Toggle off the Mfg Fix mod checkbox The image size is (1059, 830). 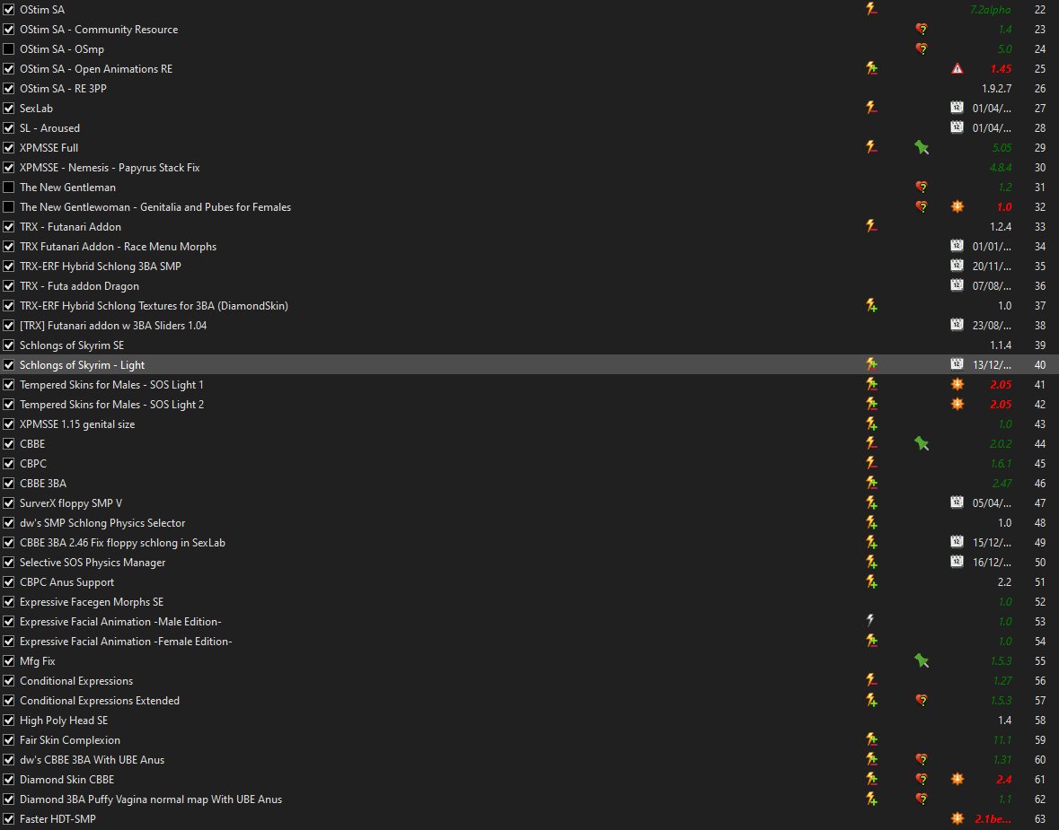tap(9, 660)
